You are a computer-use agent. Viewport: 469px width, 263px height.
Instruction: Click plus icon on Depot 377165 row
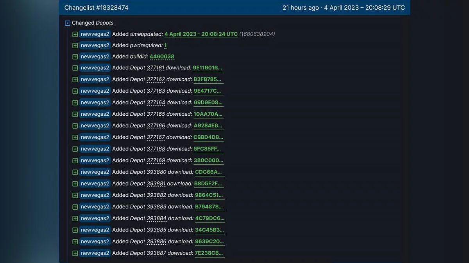click(75, 114)
